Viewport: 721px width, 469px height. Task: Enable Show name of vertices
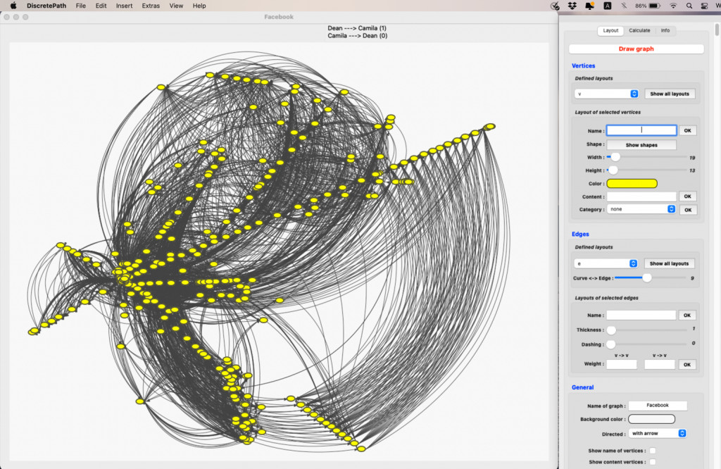pyautogui.click(x=653, y=451)
